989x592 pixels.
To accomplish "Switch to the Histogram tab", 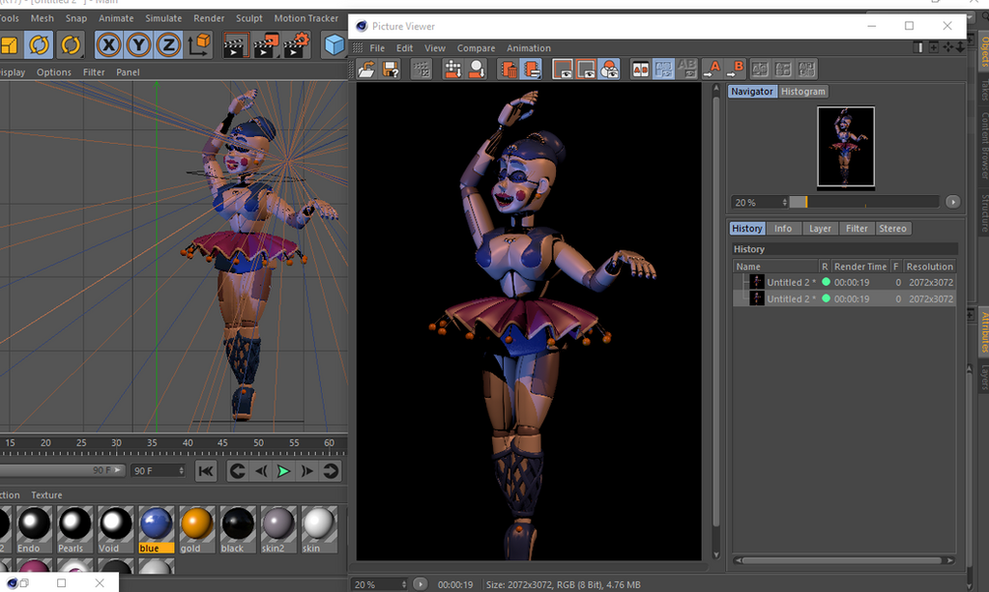I will [x=803, y=92].
